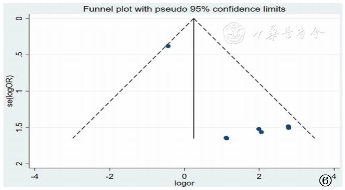The height and width of the screenshot is (190, 345).
Task: Click the -4 tick label on x-axis
Action: (x=34, y=176)
